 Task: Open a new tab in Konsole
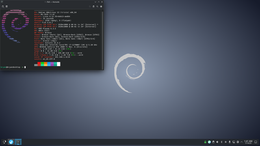[3, 6]
